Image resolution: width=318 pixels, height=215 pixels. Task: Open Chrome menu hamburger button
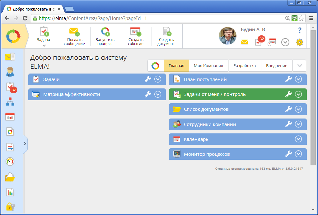pyautogui.click(x=311, y=18)
